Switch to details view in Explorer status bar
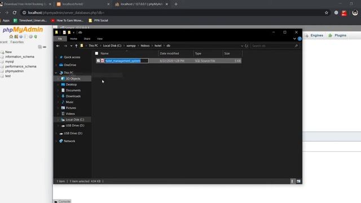 (x=292, y=181)
